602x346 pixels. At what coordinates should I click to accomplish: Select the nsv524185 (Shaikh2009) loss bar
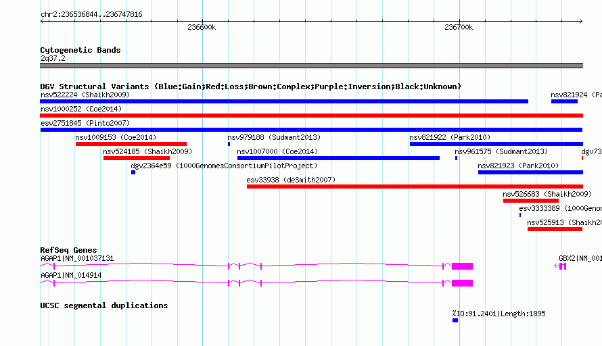pyautogui.click(x=136, y=158)
